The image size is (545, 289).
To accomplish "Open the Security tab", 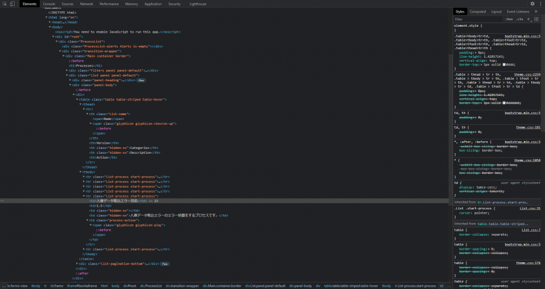I will pos(174,4).
